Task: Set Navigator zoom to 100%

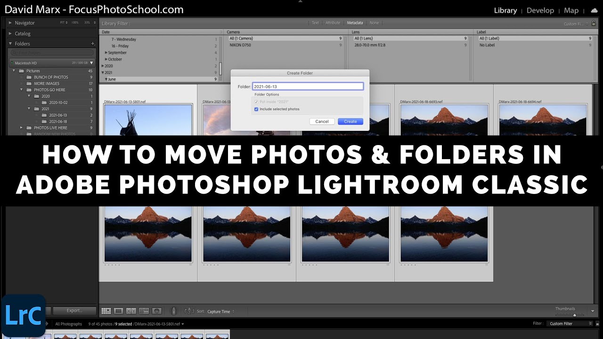Action: coord(74,23)
